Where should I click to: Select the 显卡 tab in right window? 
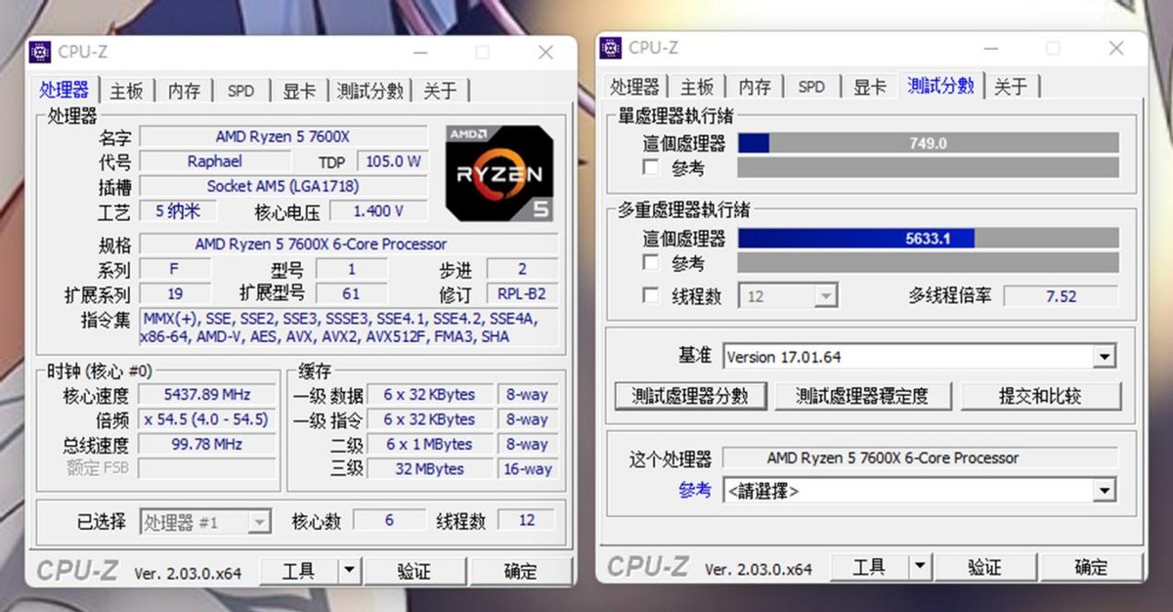[869, 86]
